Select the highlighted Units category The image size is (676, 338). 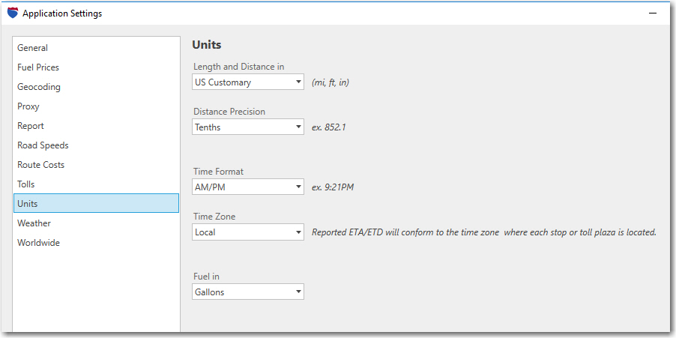(x=28, y=204)
